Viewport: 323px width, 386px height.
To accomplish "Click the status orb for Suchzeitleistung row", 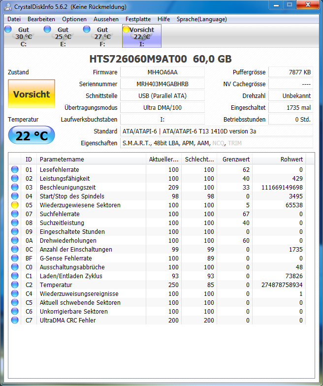I will click(x=15, y=223).
